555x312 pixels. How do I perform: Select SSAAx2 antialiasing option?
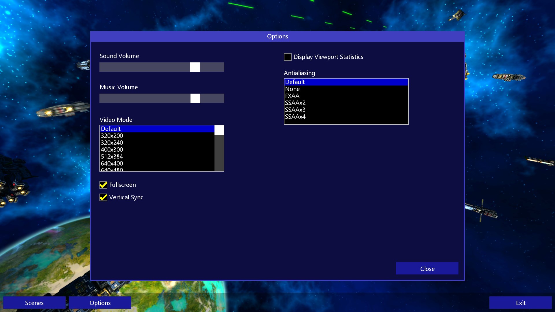click(x=345, y=103)
